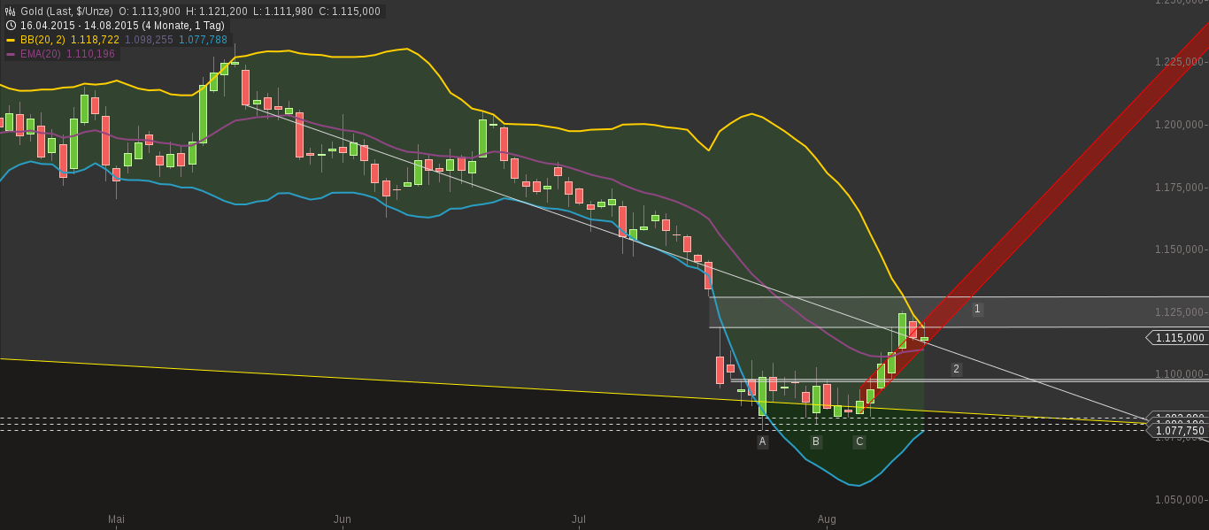This screenshot has height=530, width=1209.
Task: Click the zone marker labeled 1
Action: click(977, 309)
